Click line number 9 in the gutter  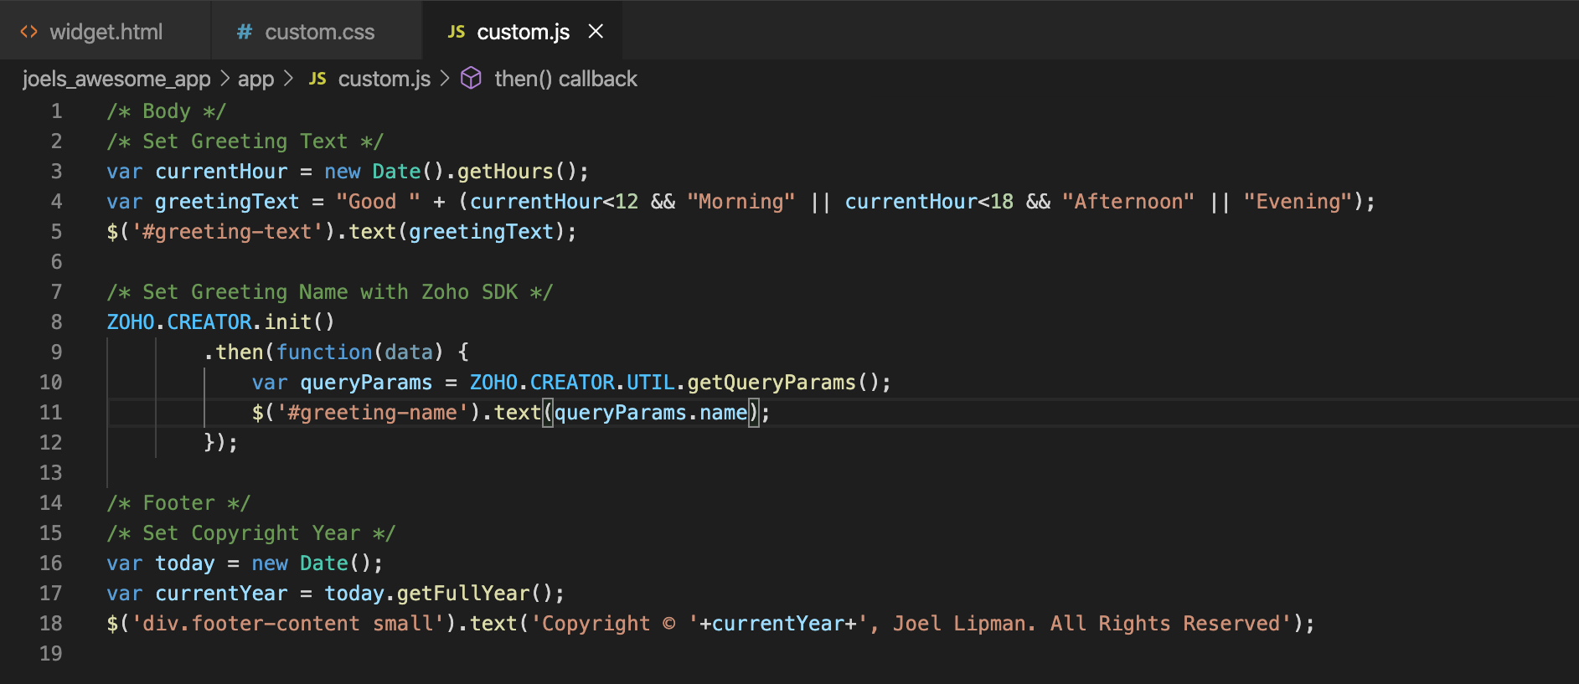[56, 352]
